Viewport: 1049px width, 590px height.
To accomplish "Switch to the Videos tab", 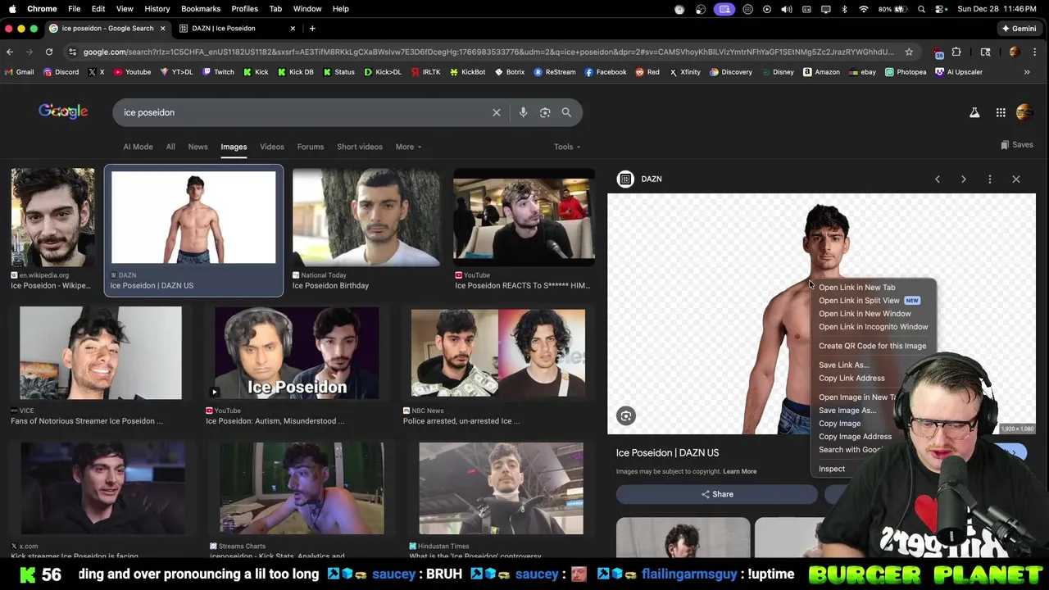I will (x=272, y=147).
